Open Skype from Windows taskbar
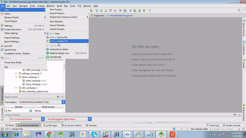This screenshot has width=246, height=138. click(x=94, y=134)
